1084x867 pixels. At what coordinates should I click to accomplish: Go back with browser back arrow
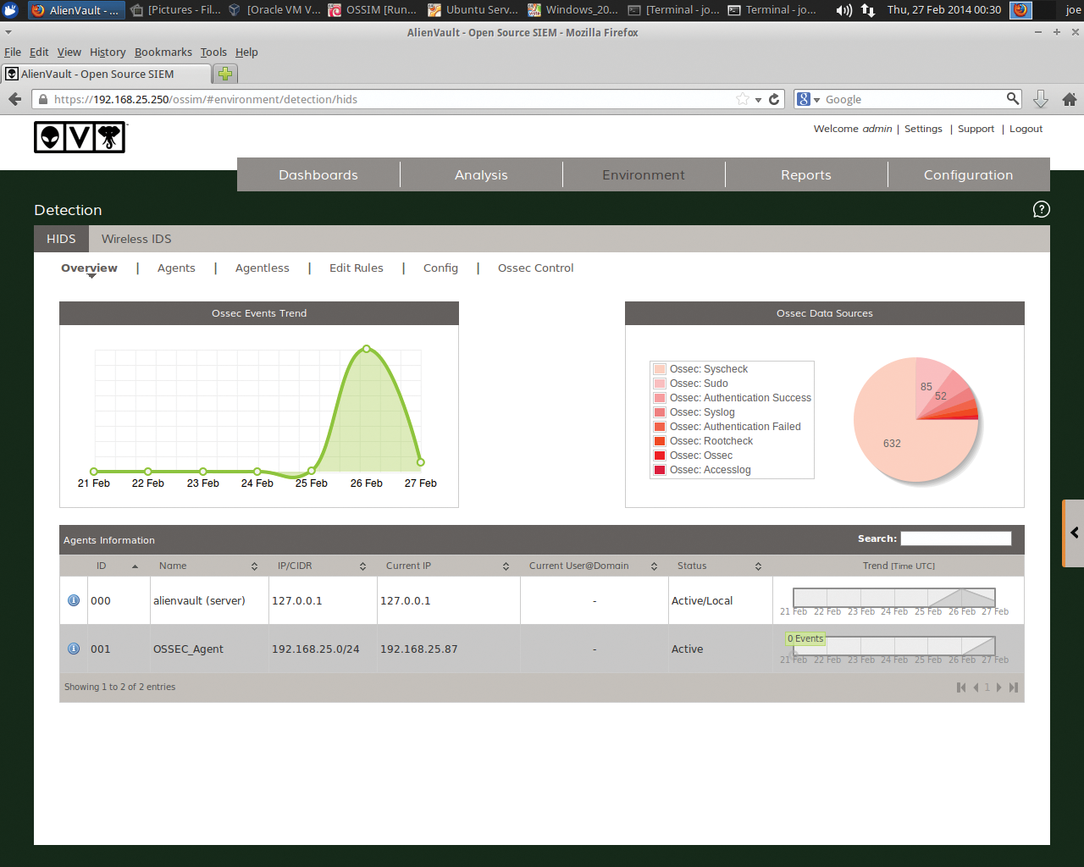(x=14, y=99)
